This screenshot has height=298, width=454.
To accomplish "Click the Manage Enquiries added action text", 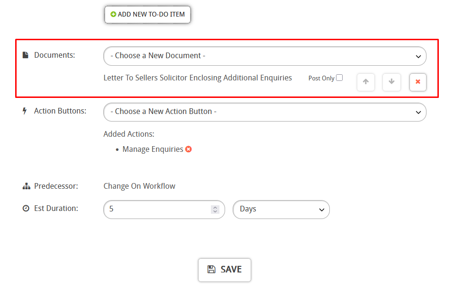I will [153, 149].
